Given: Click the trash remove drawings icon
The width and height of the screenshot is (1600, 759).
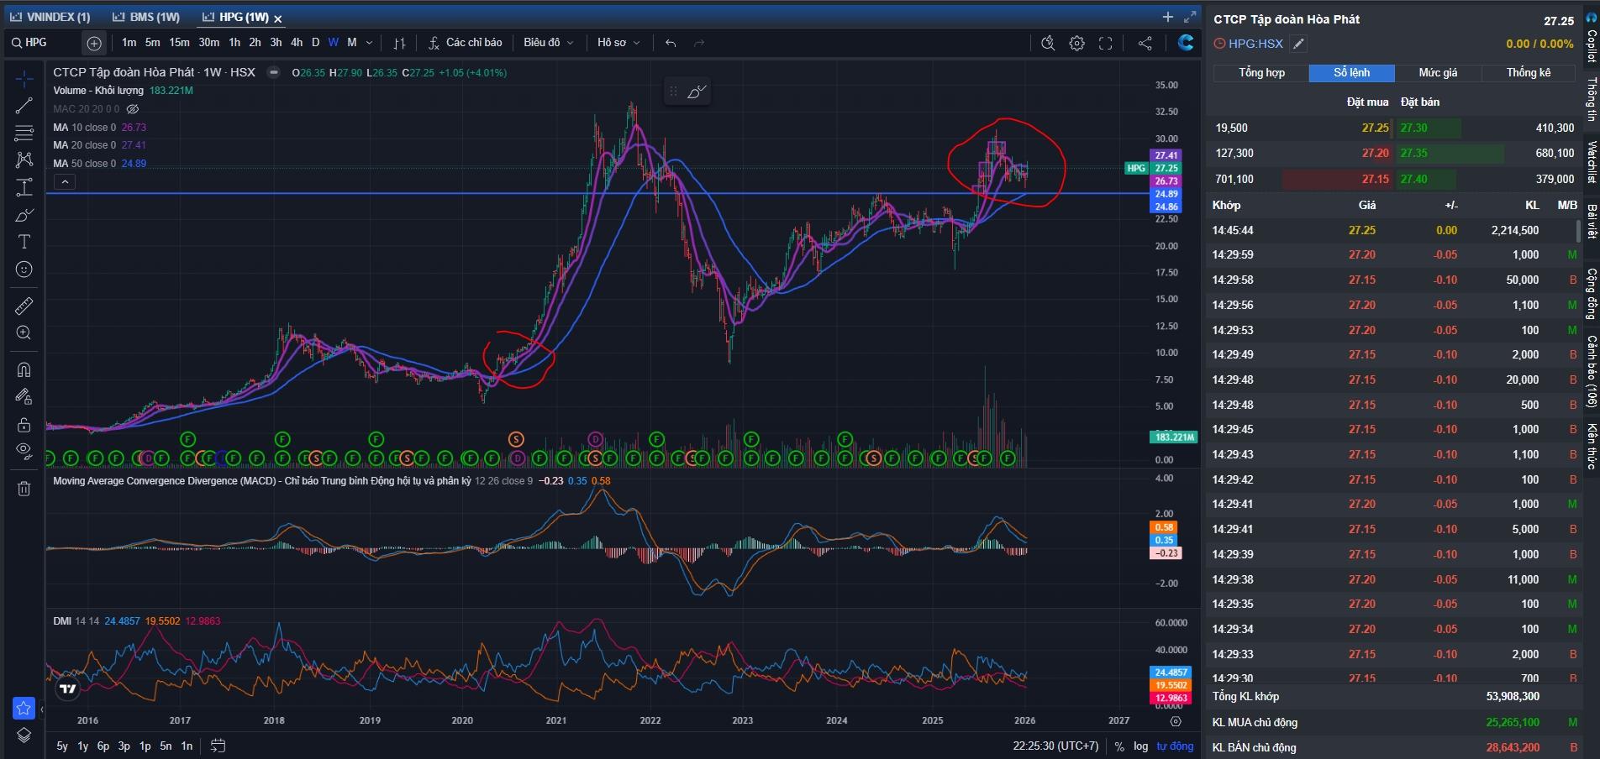Looking at the screenshot, I should coord(24,489).
